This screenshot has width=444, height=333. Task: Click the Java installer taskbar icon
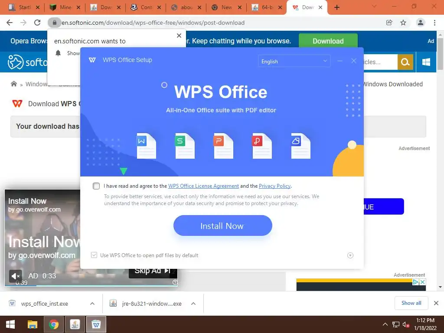[x=75, y=324]
